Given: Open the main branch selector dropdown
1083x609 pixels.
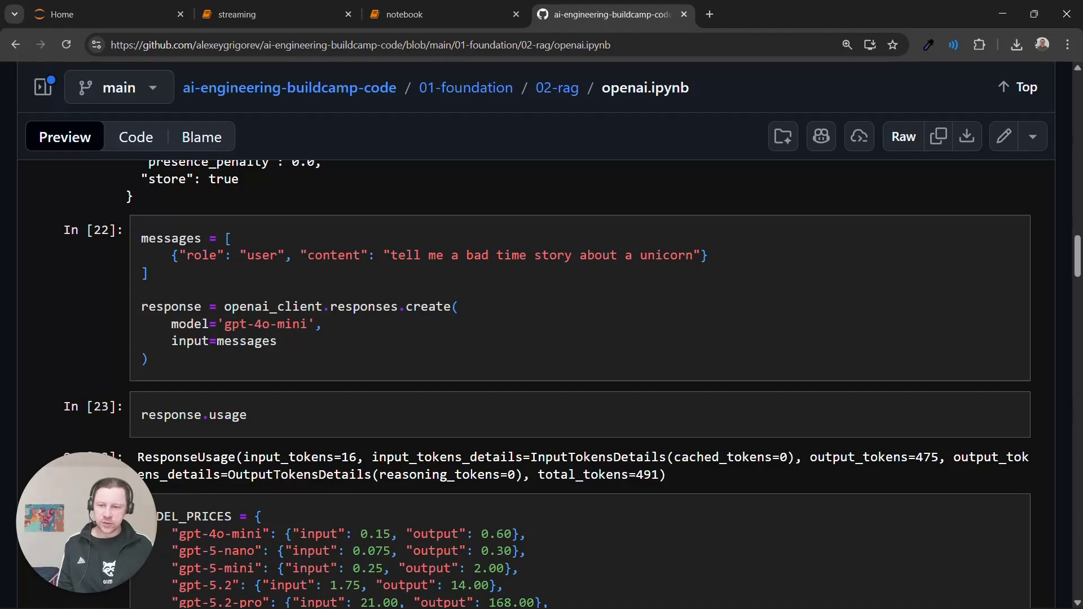Looking at the screenshot, I should 119,87.
